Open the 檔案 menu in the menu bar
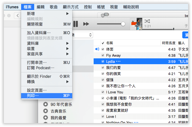 click(28, 7)
